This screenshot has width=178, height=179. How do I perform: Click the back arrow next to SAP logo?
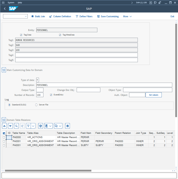click(5, 9)
